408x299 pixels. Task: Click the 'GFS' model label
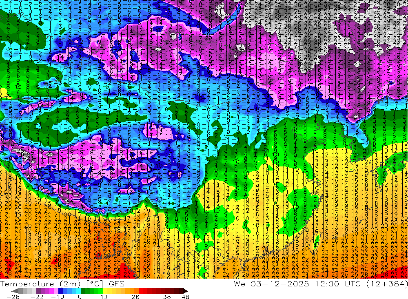pyautogui.click(x=117, y=284)
